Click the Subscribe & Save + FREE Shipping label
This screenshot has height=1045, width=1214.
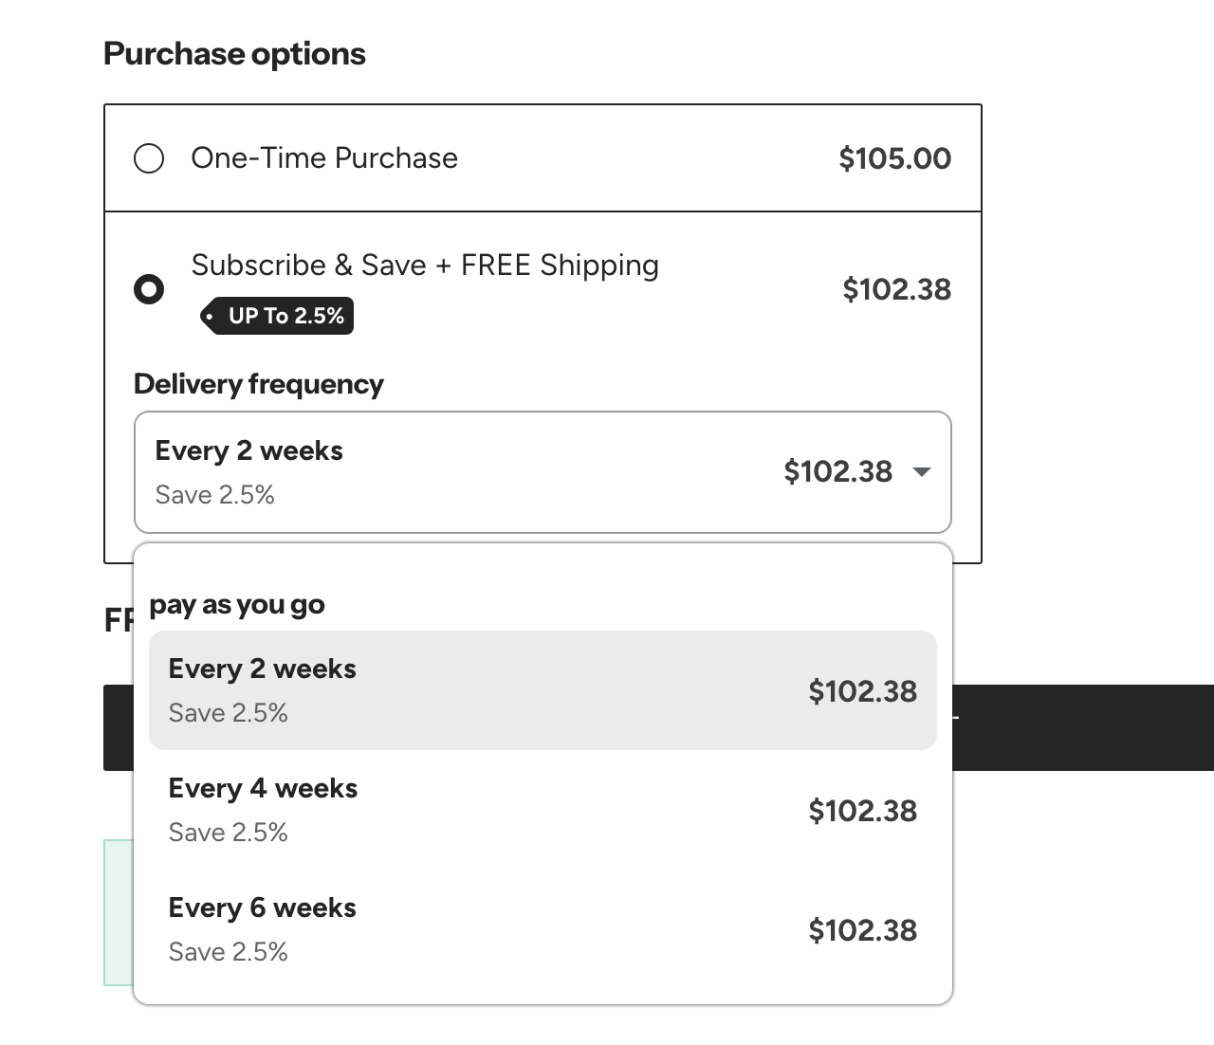pyautogui.click(x=425, y=266)
